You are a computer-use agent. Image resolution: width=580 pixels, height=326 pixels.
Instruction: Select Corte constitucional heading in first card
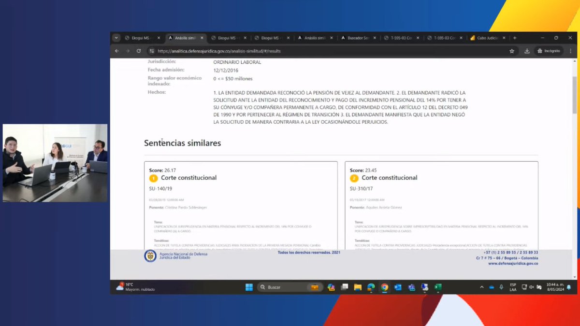(188, 178)
